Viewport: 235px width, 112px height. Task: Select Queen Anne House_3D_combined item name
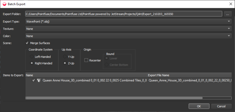[x=95, y=80]
